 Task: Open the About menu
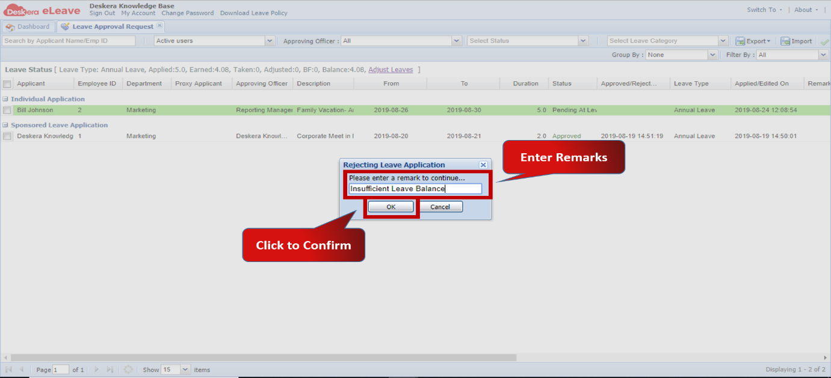pyautogui.click(x=803, y=10)
